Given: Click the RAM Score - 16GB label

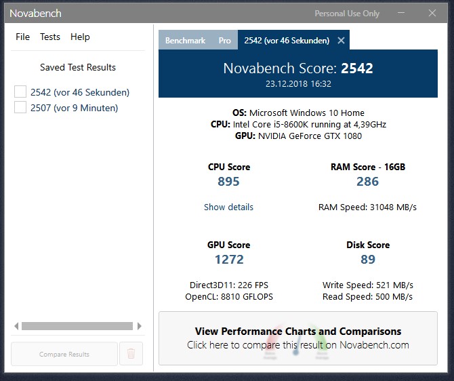Looking at the screenshot, I should [x=368, y=167].
